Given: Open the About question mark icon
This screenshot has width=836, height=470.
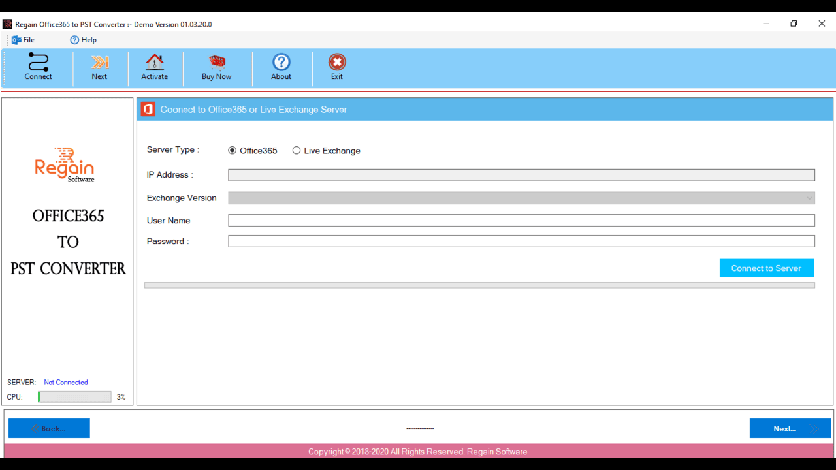Looking at the screenshot, I should [x=281, y=62].
